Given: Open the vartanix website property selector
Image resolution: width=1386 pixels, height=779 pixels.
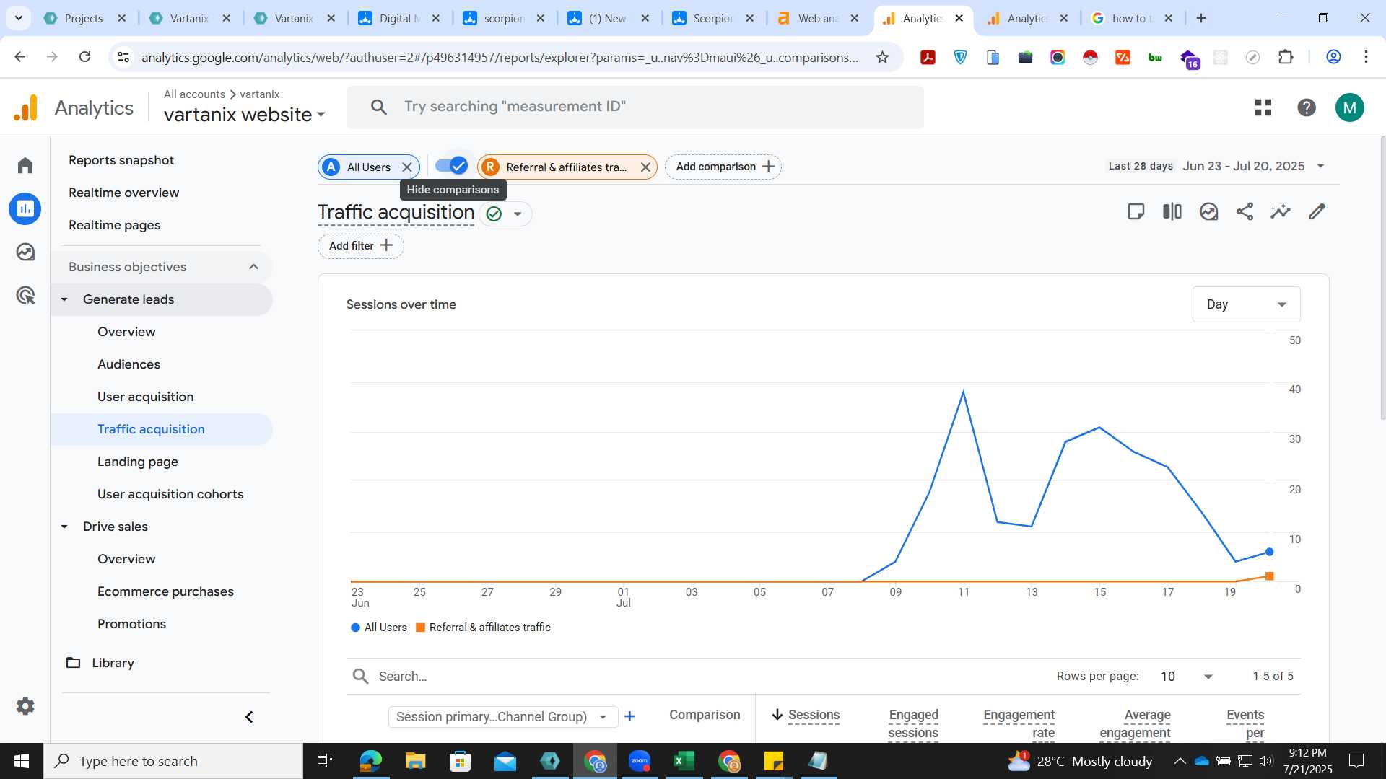Looking at the screenshot, I should coord(245,115).
